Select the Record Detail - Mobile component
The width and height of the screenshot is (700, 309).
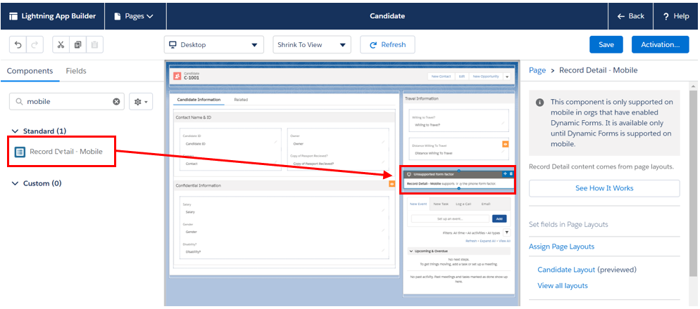(65, 152)
